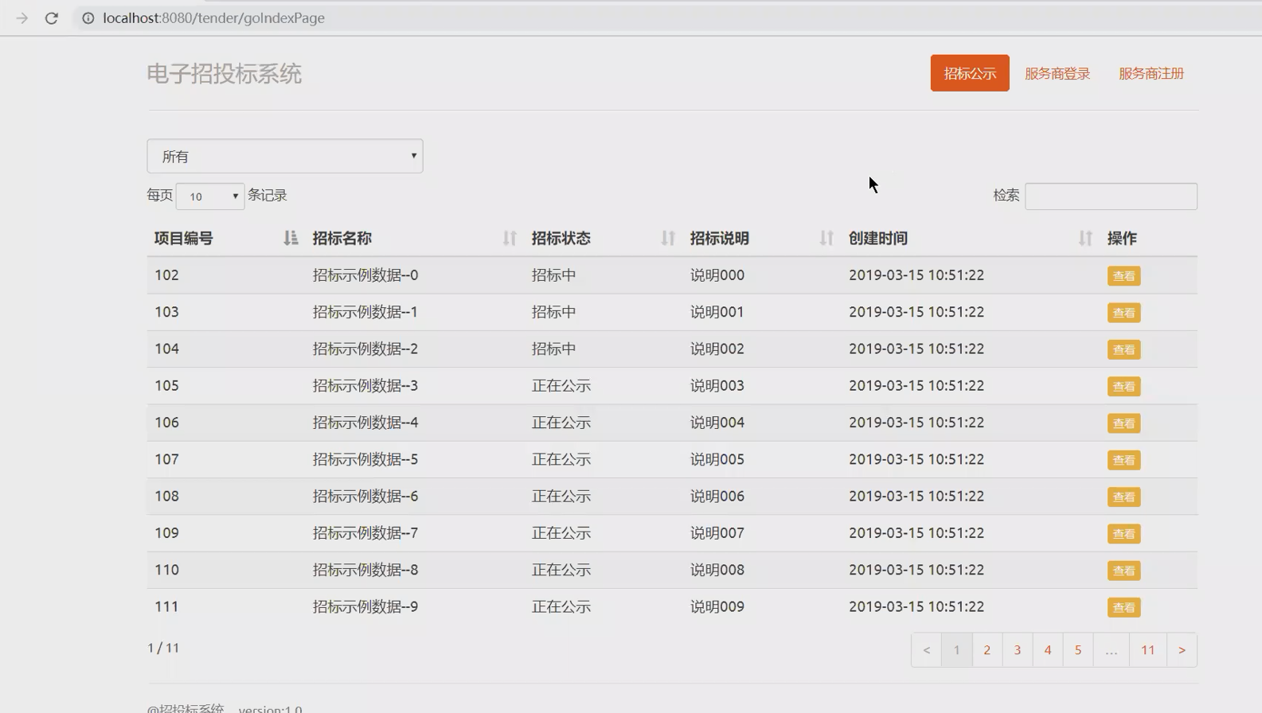Open the 招标公示 tab
Image resolution: width=1262 pixels, height=713 pixels.
(x=970, y=73)
